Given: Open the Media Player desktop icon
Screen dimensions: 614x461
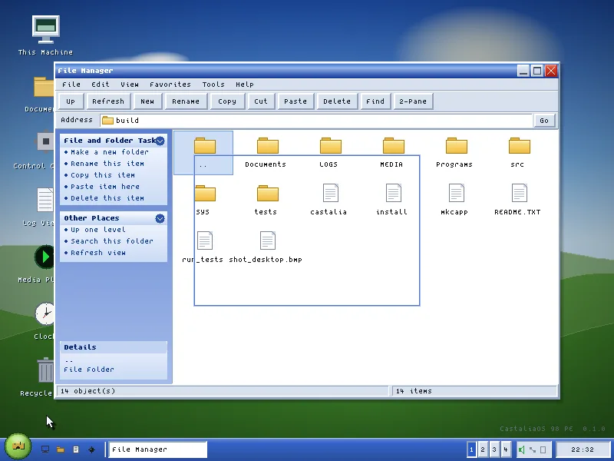Looking at the screenshot, I should [x=45, y=257].
